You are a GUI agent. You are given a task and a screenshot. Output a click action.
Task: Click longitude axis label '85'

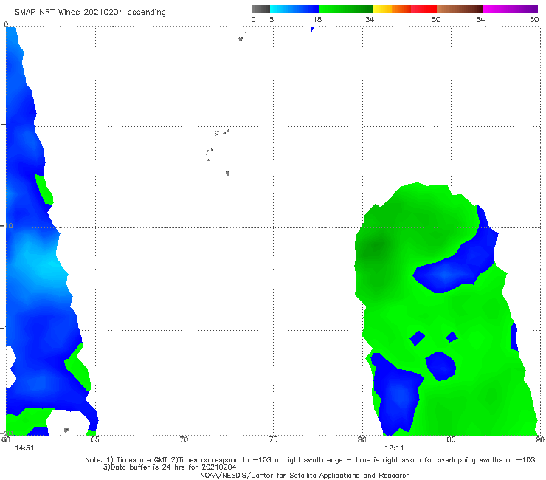(x=451, y=439)
